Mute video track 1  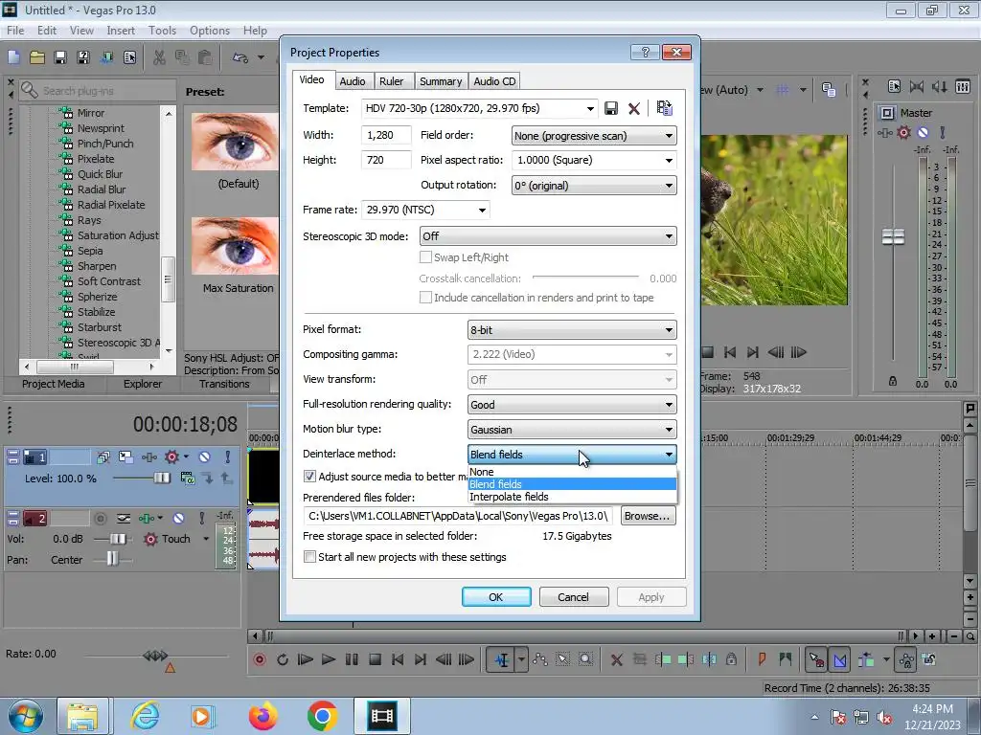[x=204, y=457]
